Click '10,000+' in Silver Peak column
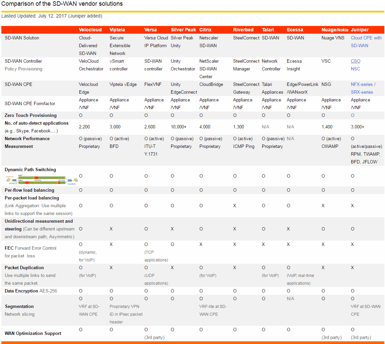Screen dimensions: 385x344 click(x=178, y=127)
